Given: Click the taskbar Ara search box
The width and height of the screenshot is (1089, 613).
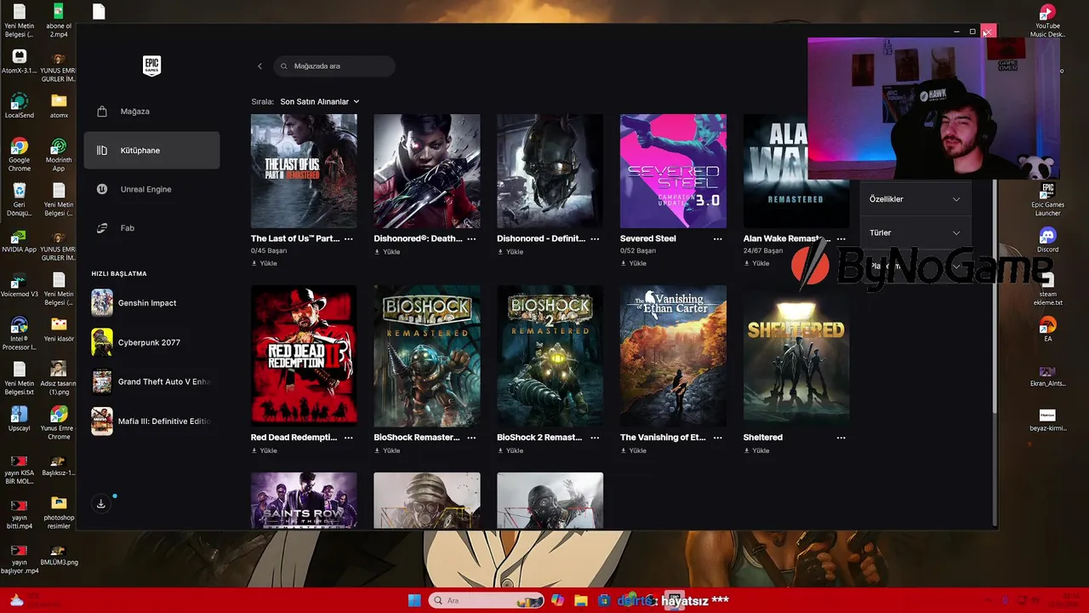Looking at the screenshot, I should [x=487, y=600].
